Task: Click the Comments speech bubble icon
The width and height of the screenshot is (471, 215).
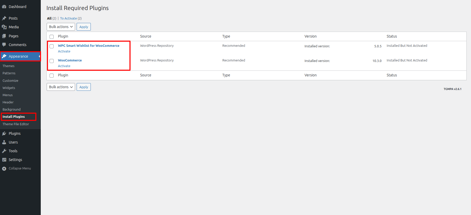Action: pos(4,45)
